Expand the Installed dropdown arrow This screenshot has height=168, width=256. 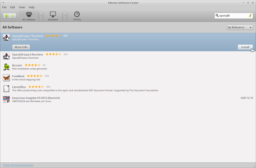point(65,16)
